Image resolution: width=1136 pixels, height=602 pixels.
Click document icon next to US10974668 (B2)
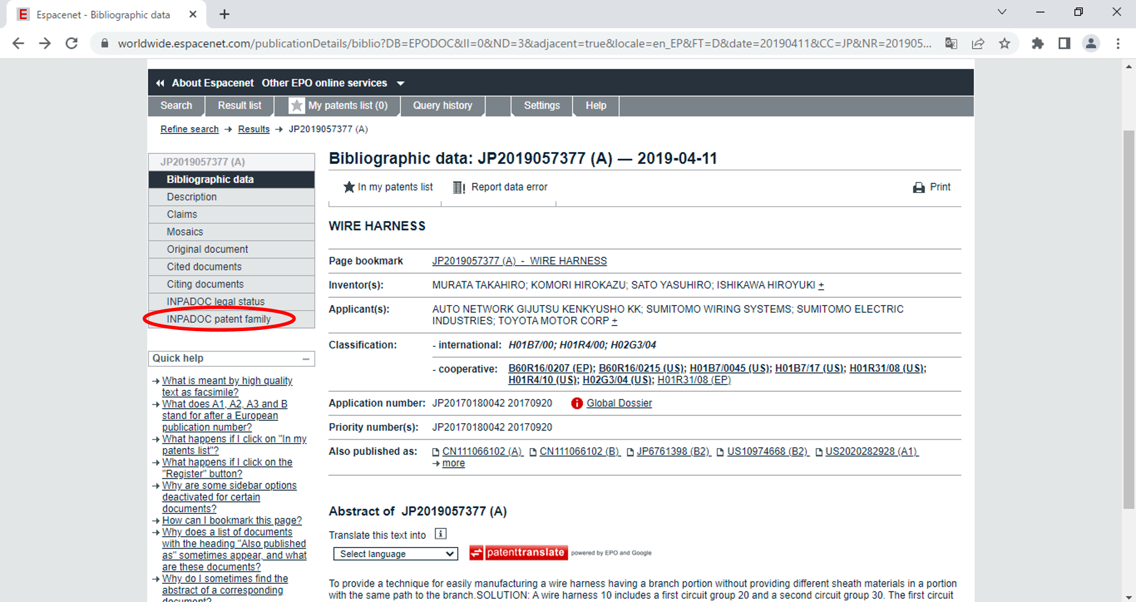[720, 452]
